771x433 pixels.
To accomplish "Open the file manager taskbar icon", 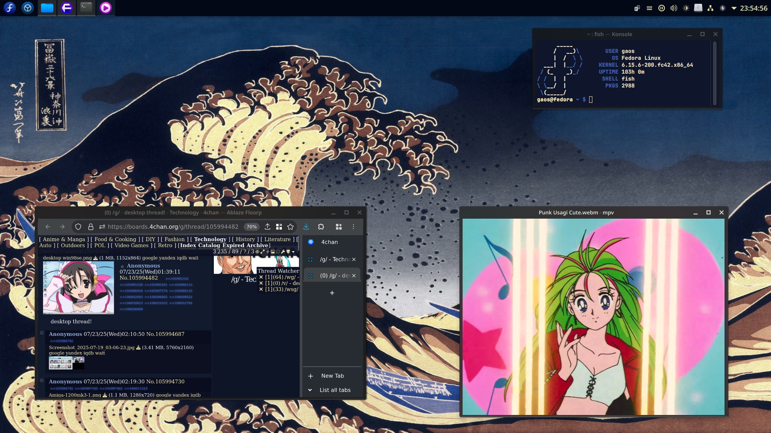I will tap(47, 8).
